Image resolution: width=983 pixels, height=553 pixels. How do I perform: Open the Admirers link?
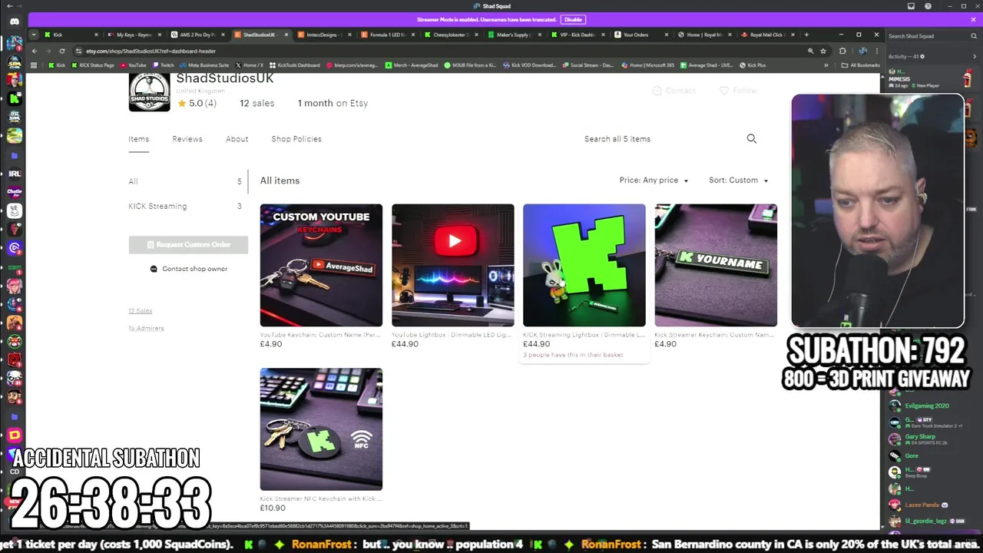point(146,328)
